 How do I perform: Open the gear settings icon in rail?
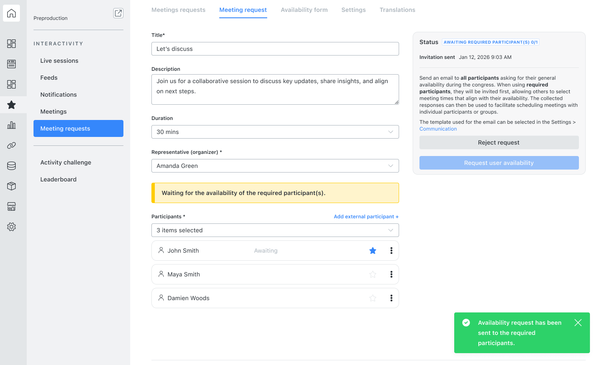pos(11,227)
